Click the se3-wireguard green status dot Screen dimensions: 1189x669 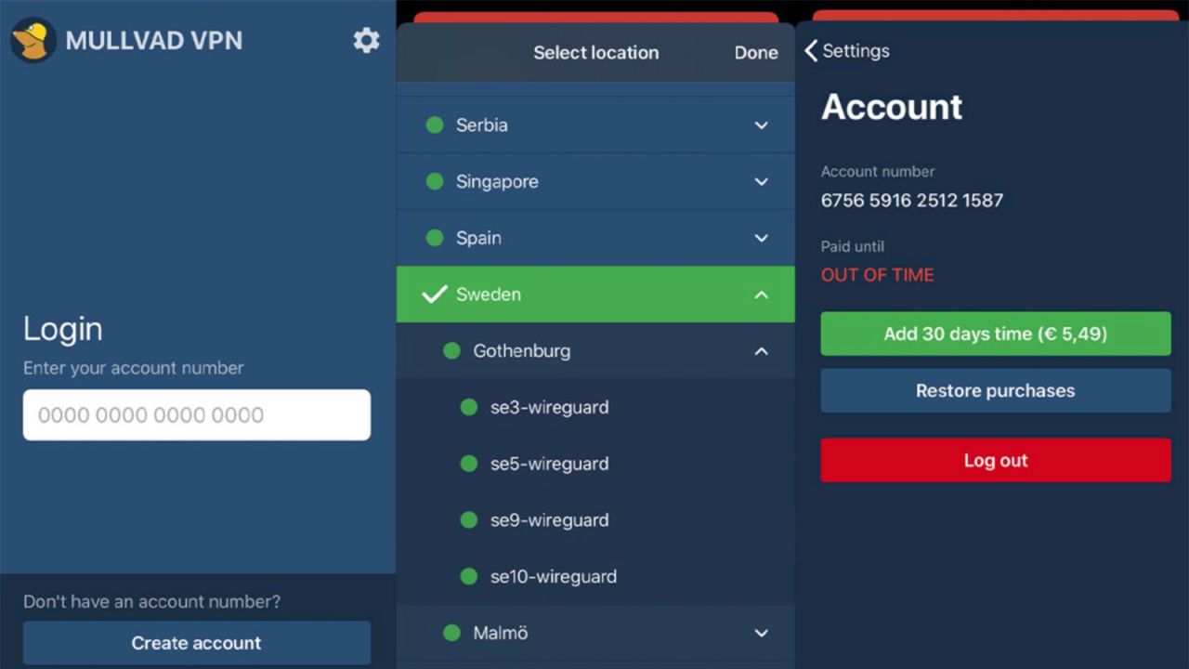[x=469, y=407]
